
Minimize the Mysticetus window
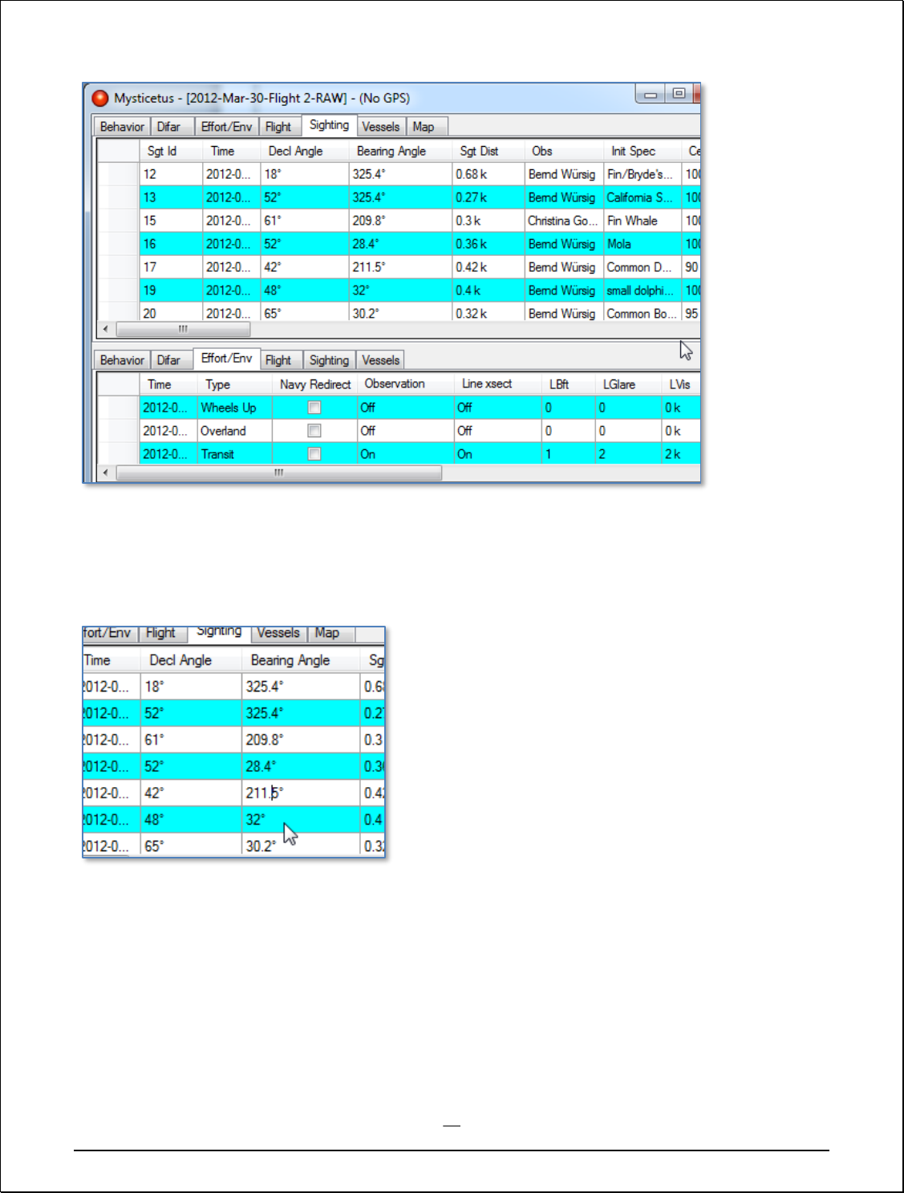[x=651, y=95]
